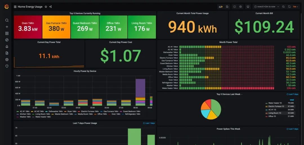The height and width of the screenshot is (145, 304).
Task: Click the plus Create icon in sidebar
Action: tap(7, 27)
